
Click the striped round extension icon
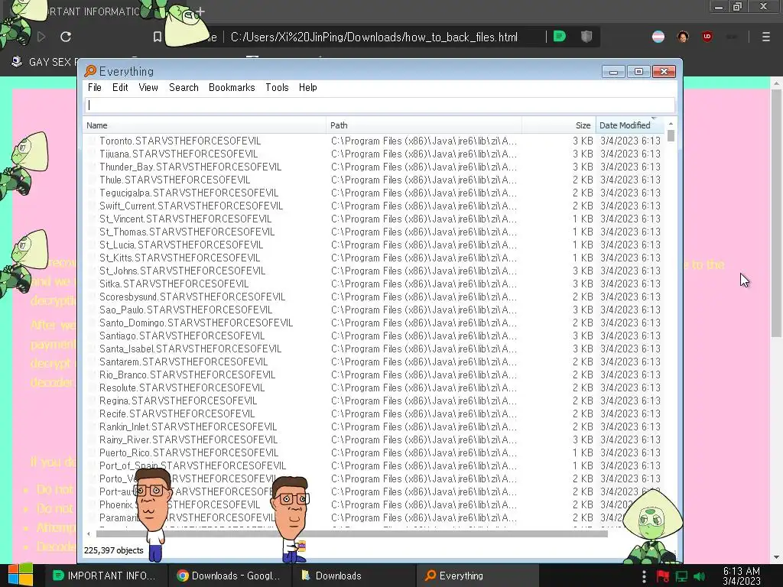click(658, 37)
